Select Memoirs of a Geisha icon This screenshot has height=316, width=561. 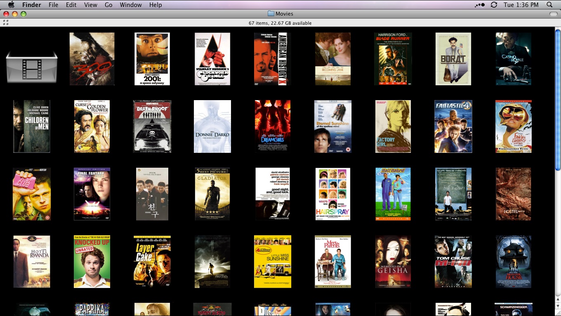click(x=393, y=262)
